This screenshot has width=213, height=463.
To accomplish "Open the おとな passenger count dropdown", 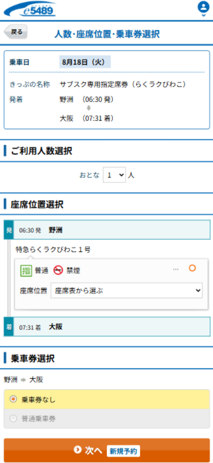I will pyautogui.click(x=115, y=175).
